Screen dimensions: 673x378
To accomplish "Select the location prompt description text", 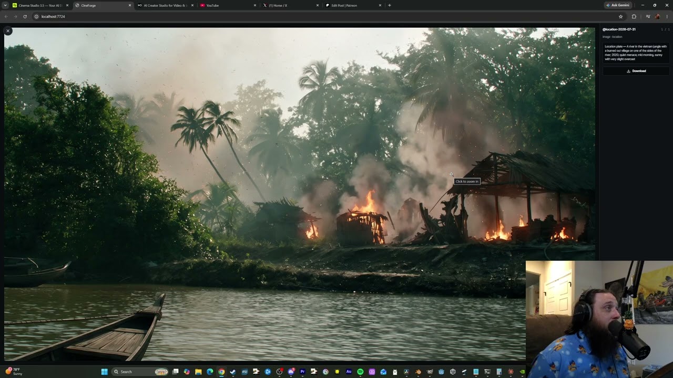I will pyautogui.click(x=636, y=52).
